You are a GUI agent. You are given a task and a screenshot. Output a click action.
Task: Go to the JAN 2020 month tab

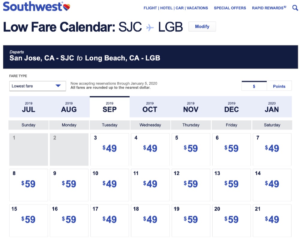coord(272,107)
